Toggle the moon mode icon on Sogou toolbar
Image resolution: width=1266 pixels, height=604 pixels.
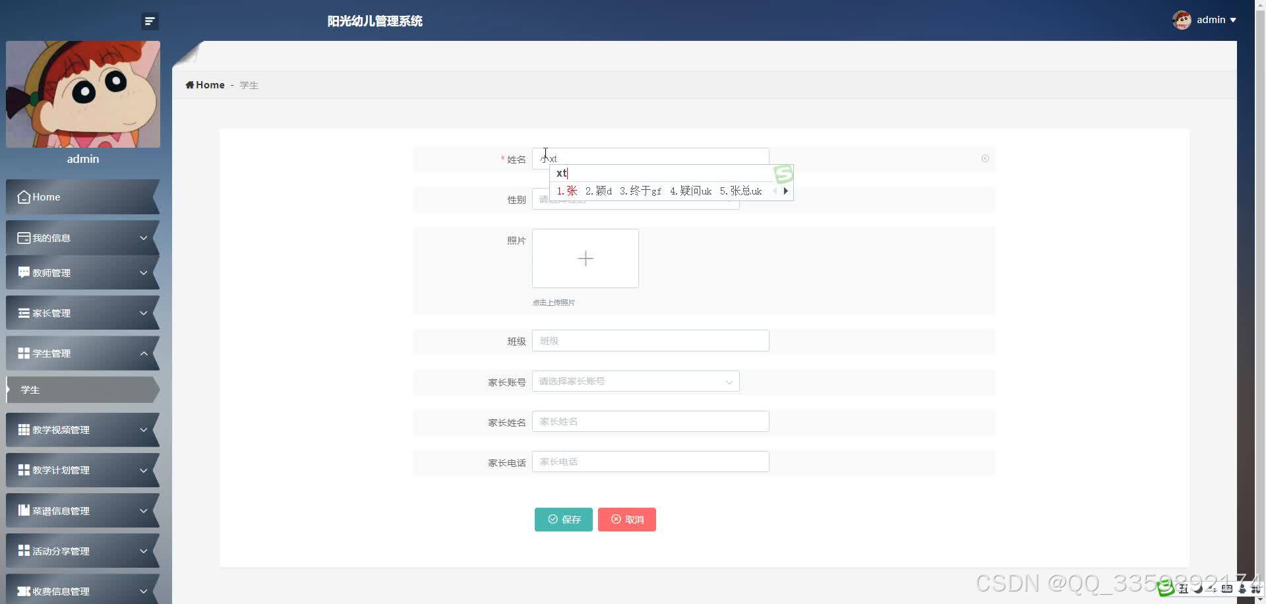pos(1198,589)
